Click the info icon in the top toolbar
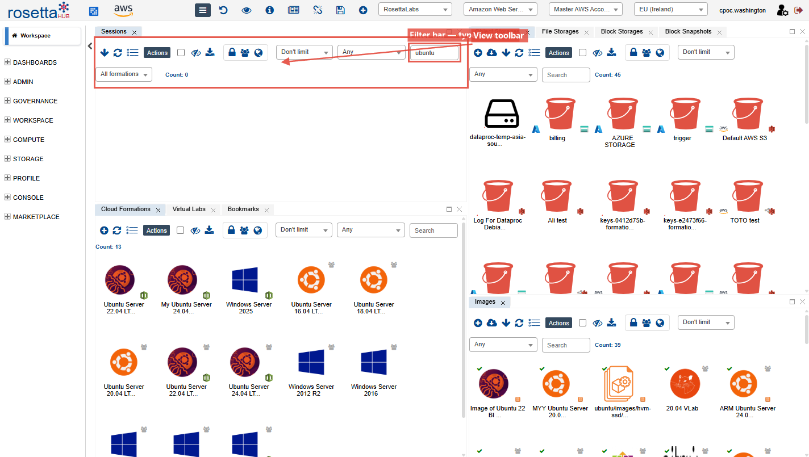The image size is (809, 457). coord(270,10)
